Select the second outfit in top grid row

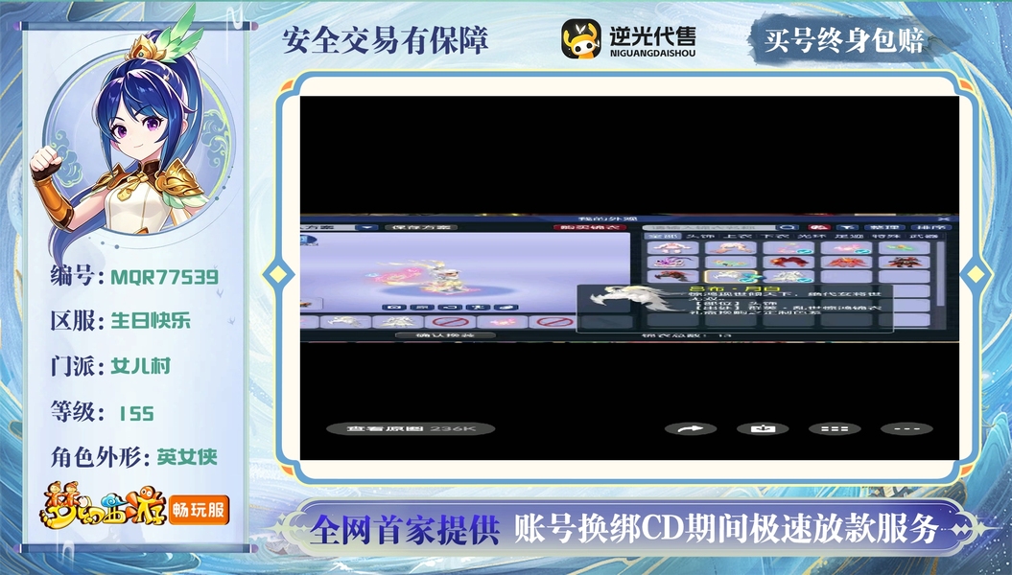731,247
